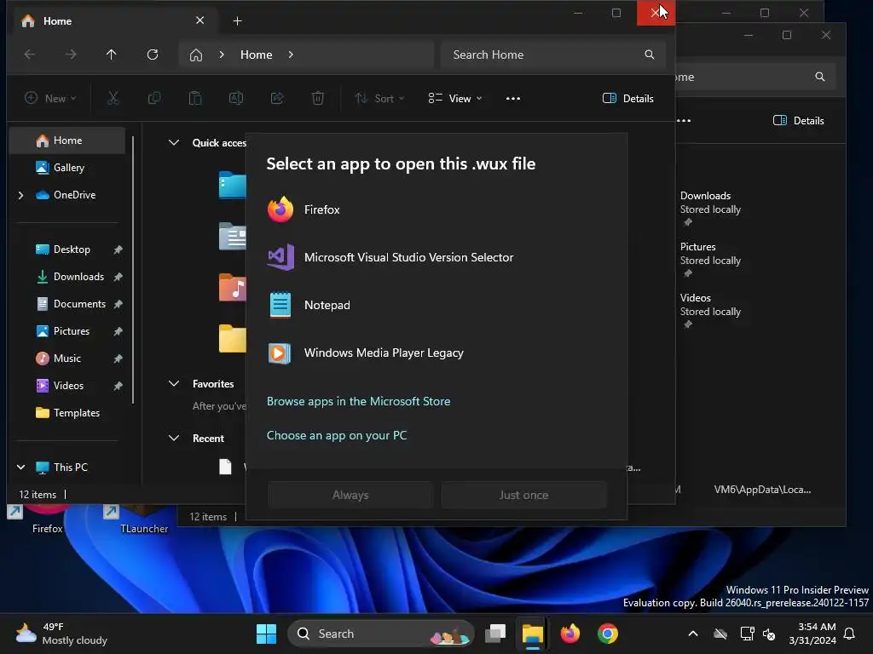Select Firefox in the app chooser dialog
The height and width of the screenshot is (654, 873).
pyautogui.click(x=436, y=209)
